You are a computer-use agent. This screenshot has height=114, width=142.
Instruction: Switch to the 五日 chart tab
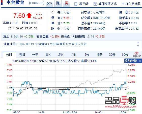[x=22, y=55]
